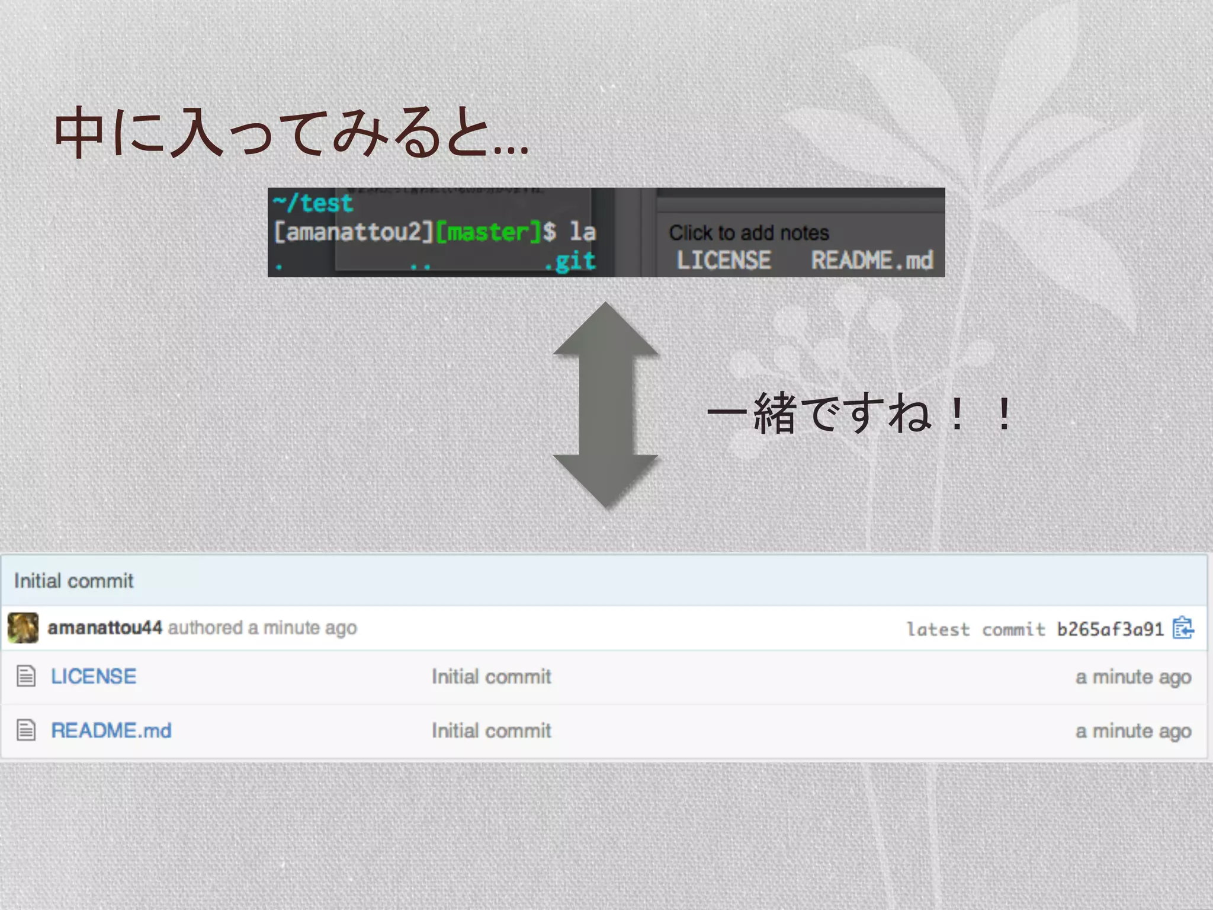The image size is (1213, 910).
Task: Click 'authored a minute ago' text
Action: click(262, 628)
